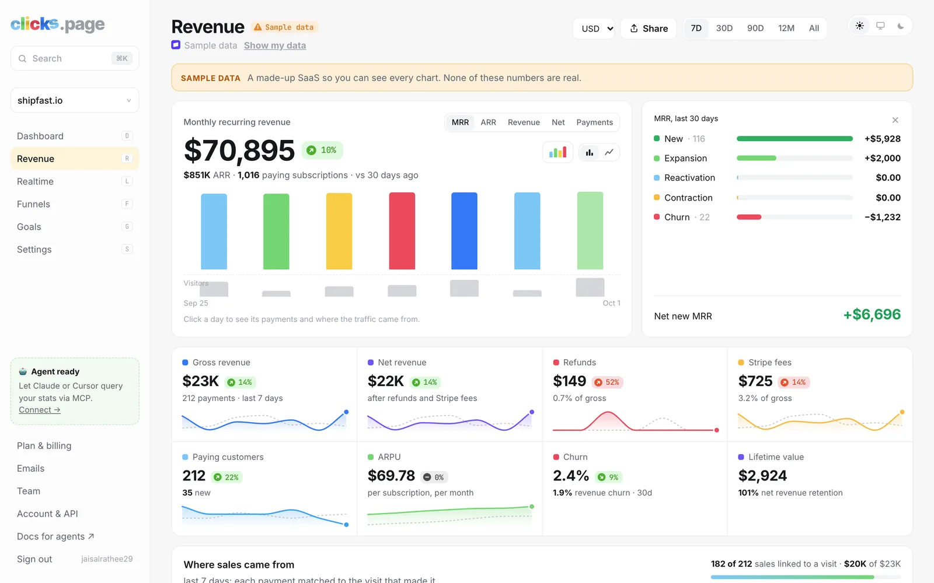934x583 pixels.
Task: Select system theme monitor icon
Action: click(x=880, y=26)
